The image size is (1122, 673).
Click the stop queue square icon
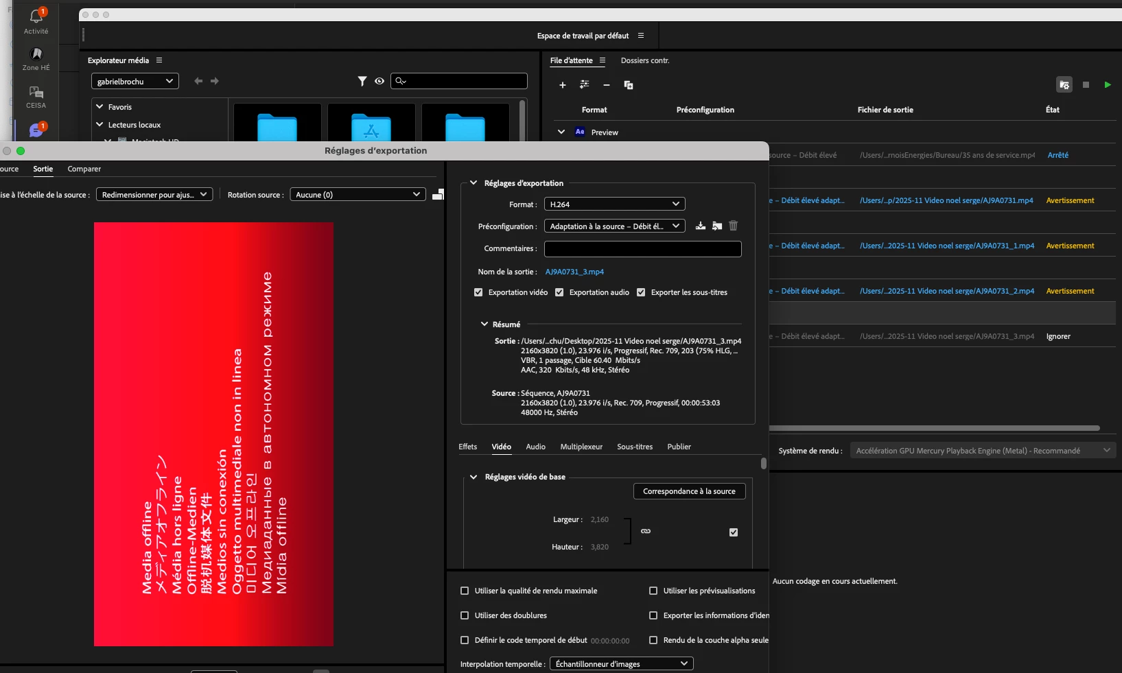(x=1086, y=85)
